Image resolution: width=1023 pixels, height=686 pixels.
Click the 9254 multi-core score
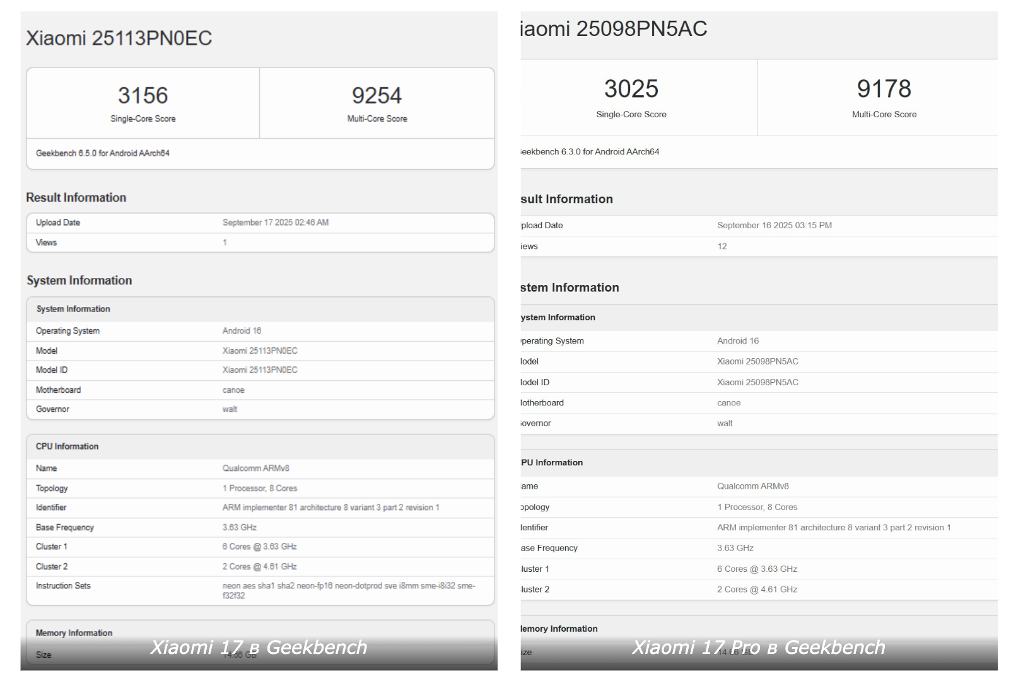(377, 96)
